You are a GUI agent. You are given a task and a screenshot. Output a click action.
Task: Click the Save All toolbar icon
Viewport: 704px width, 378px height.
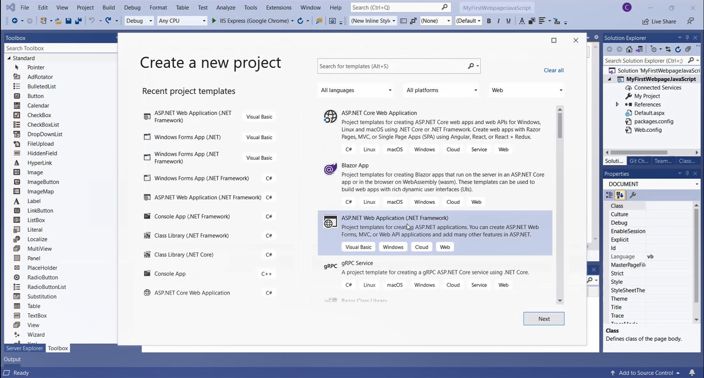78,21
